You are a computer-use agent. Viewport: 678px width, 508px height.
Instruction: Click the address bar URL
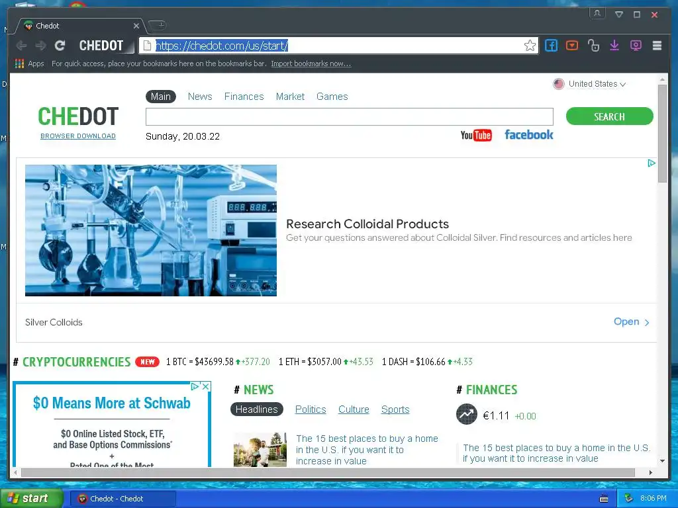222,46
